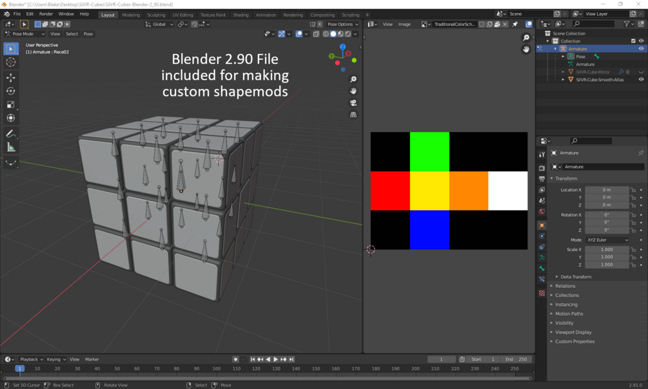Lock the Location X property
This screenshot has height=389, width=648.
tap(633, 190)
